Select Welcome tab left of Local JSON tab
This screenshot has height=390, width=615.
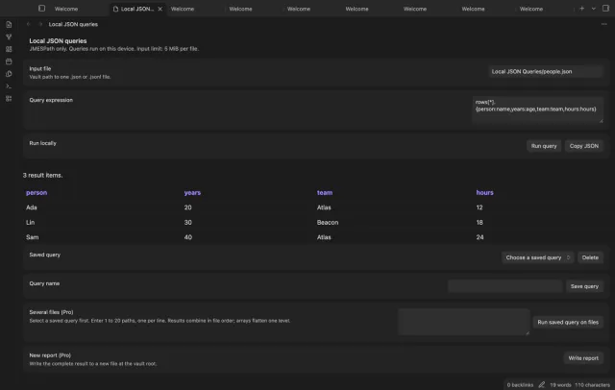(x=66, y=9)
